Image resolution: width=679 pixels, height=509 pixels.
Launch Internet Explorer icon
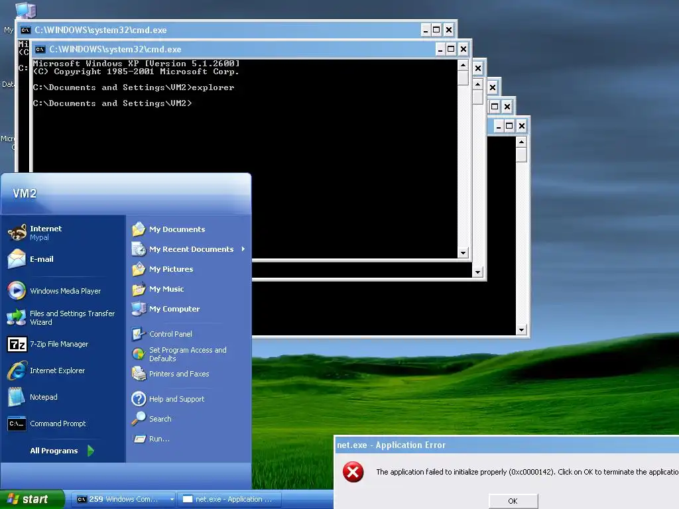[x=17, y=370]
